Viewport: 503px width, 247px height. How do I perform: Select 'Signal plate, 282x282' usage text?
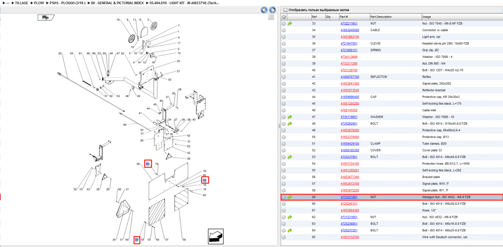[x=437, y=84]
